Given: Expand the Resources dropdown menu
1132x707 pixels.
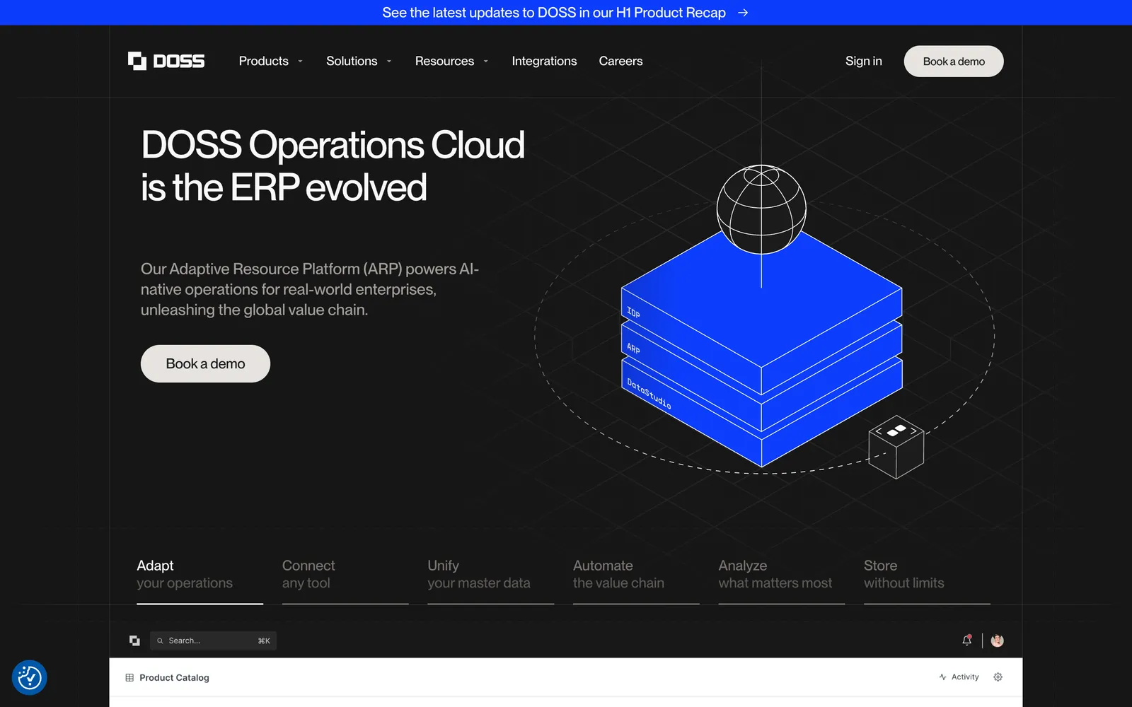Looking at the screenshot, I should point(452,61).
